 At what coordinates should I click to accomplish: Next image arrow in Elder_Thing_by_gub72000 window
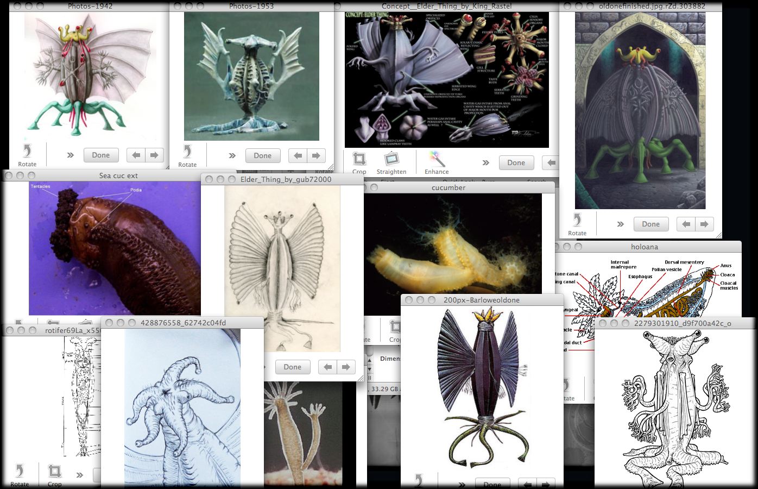click(346, 367)
